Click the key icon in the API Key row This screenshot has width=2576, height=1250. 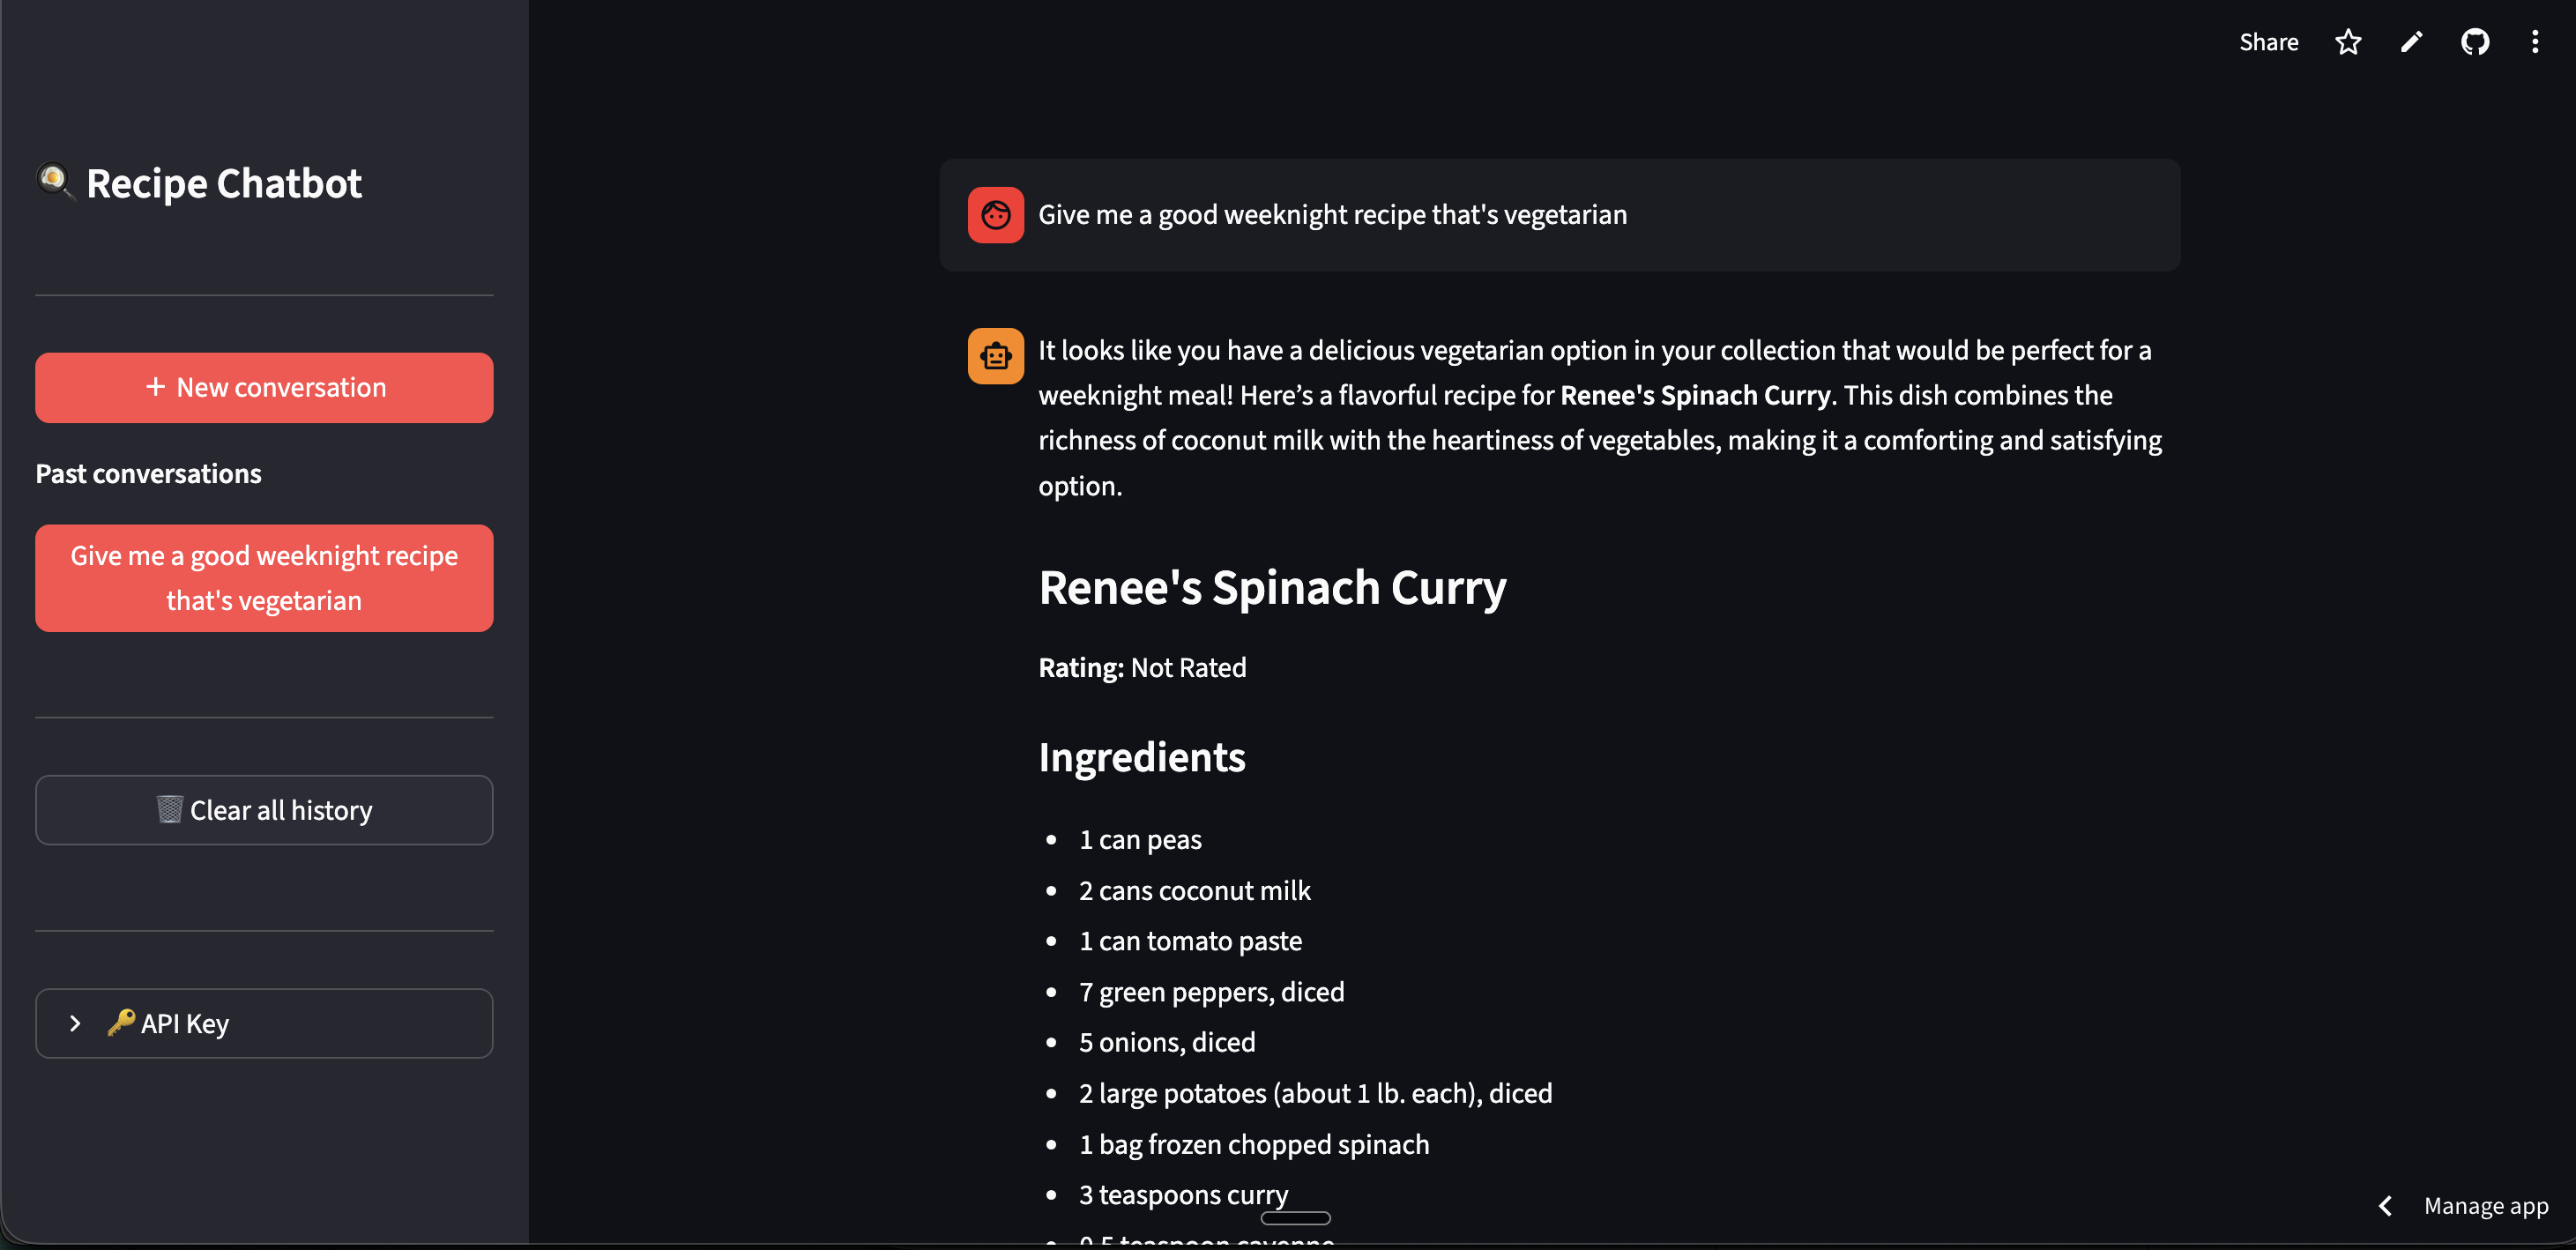click(x=120, y=1023)
